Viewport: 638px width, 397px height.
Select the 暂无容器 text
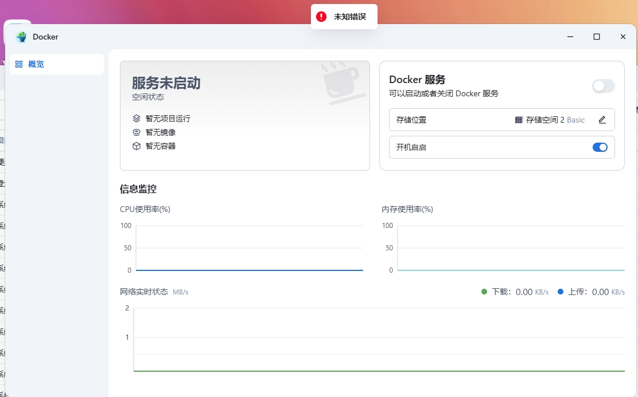click(x=161, y=146)
